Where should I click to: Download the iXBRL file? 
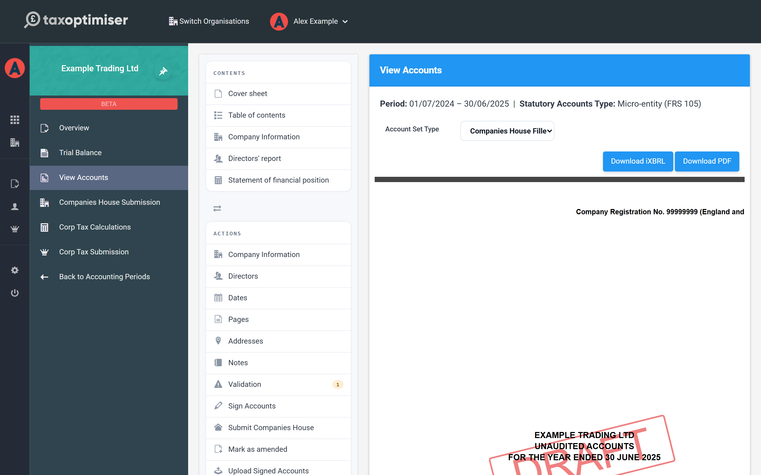pos(638,161)
